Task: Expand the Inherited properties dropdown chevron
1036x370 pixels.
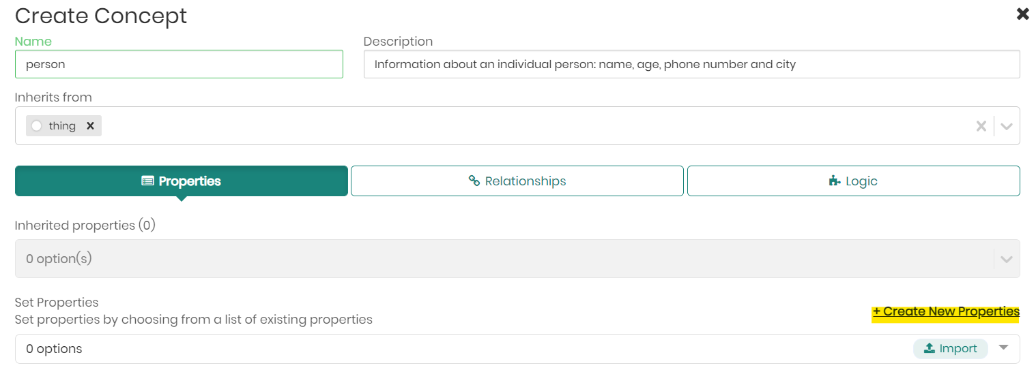Action: click(x=1007, y=259)
